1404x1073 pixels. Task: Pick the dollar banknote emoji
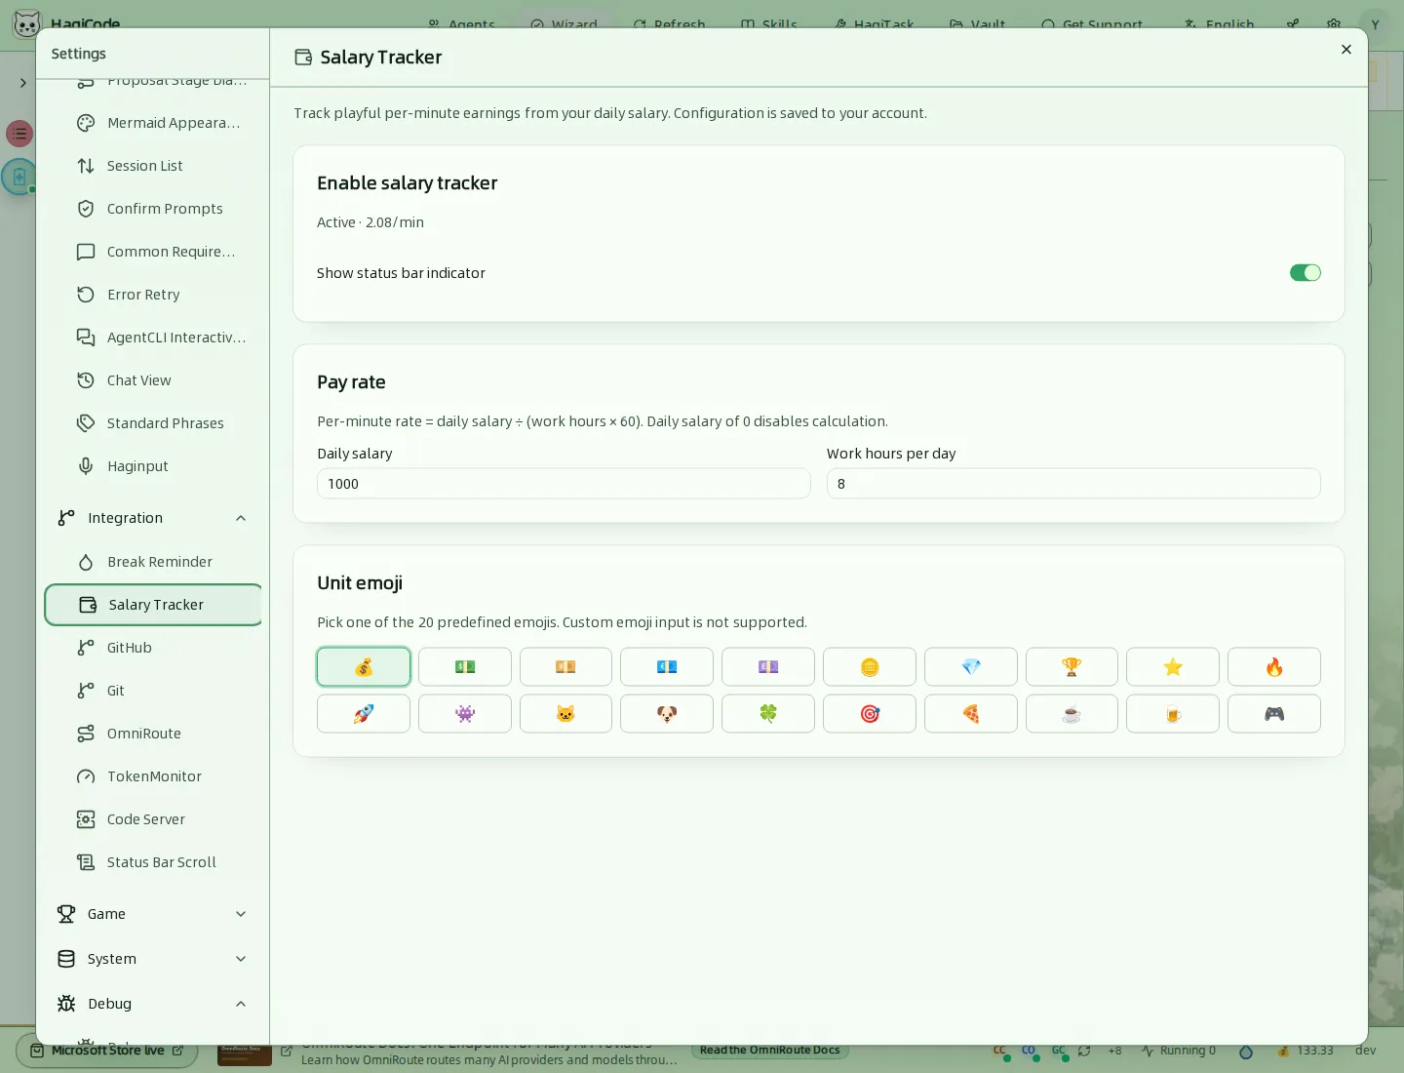(465, 667)
